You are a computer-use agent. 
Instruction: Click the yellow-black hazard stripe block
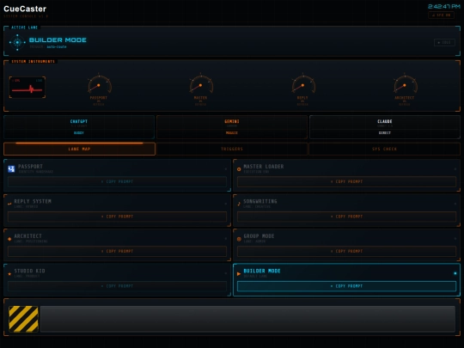[24, 319]
